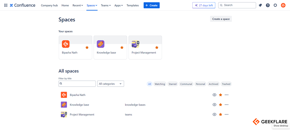The width and height of the screenshot is (290, 131).
Task: Select the All filter tab
Action: (150, 84)
